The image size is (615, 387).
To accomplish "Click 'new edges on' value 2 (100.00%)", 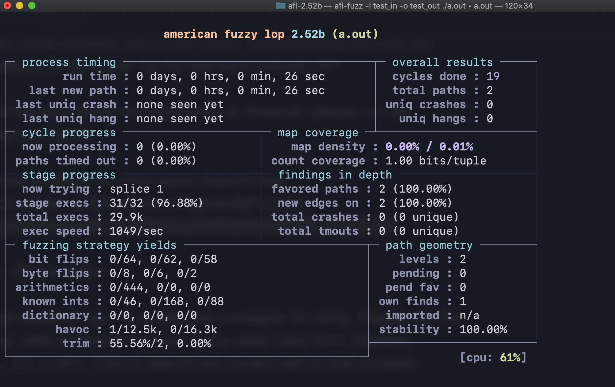I will tap(416, 203).
